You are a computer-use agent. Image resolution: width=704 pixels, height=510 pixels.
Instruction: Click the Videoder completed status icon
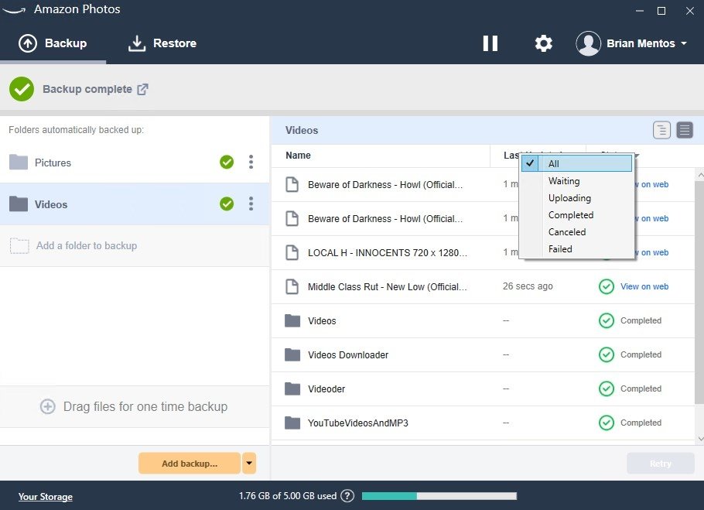pyautogui.click(x=606, y=388)
